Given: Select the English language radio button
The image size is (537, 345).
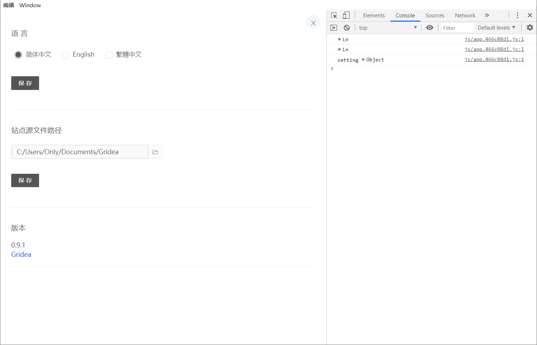Looking at the screenshot, I should pos(65,55).
